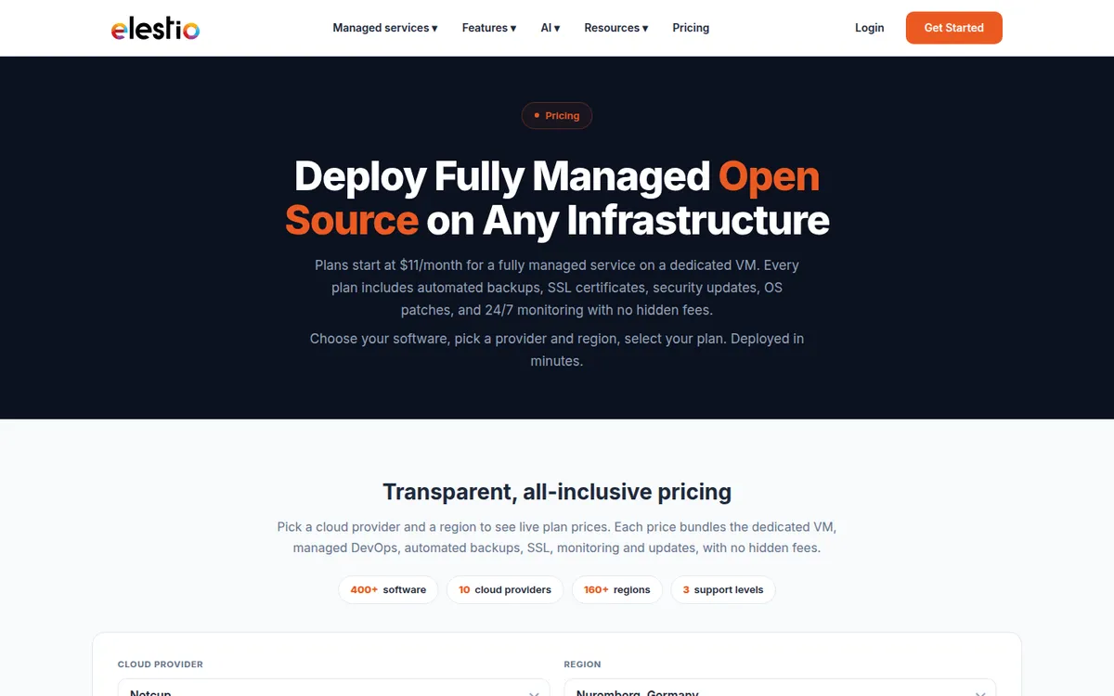1114x696 pixels.
Task: Open the Managed services menu
Action: pyautogui.click(x=385, y=28)
